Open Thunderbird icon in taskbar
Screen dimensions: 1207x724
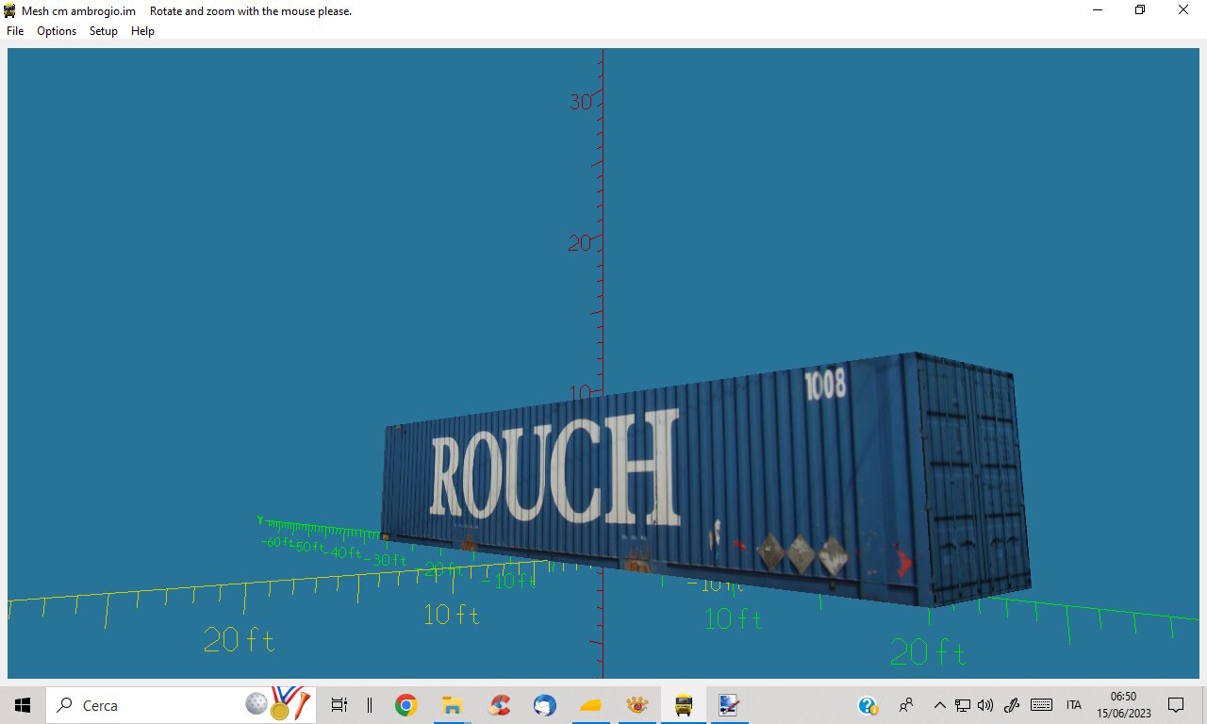tap(545, 705)
